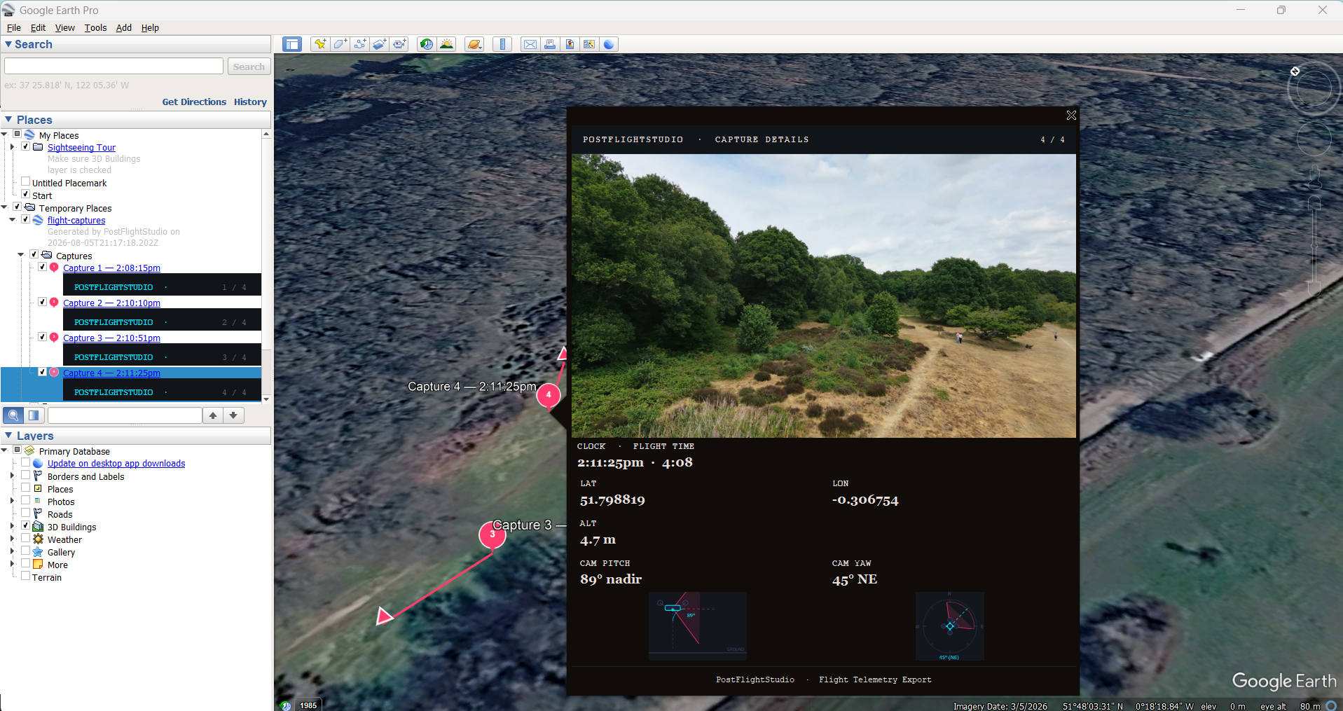Click the compass north indicator
The image size is (1343, 711).
coord(1295,71)
